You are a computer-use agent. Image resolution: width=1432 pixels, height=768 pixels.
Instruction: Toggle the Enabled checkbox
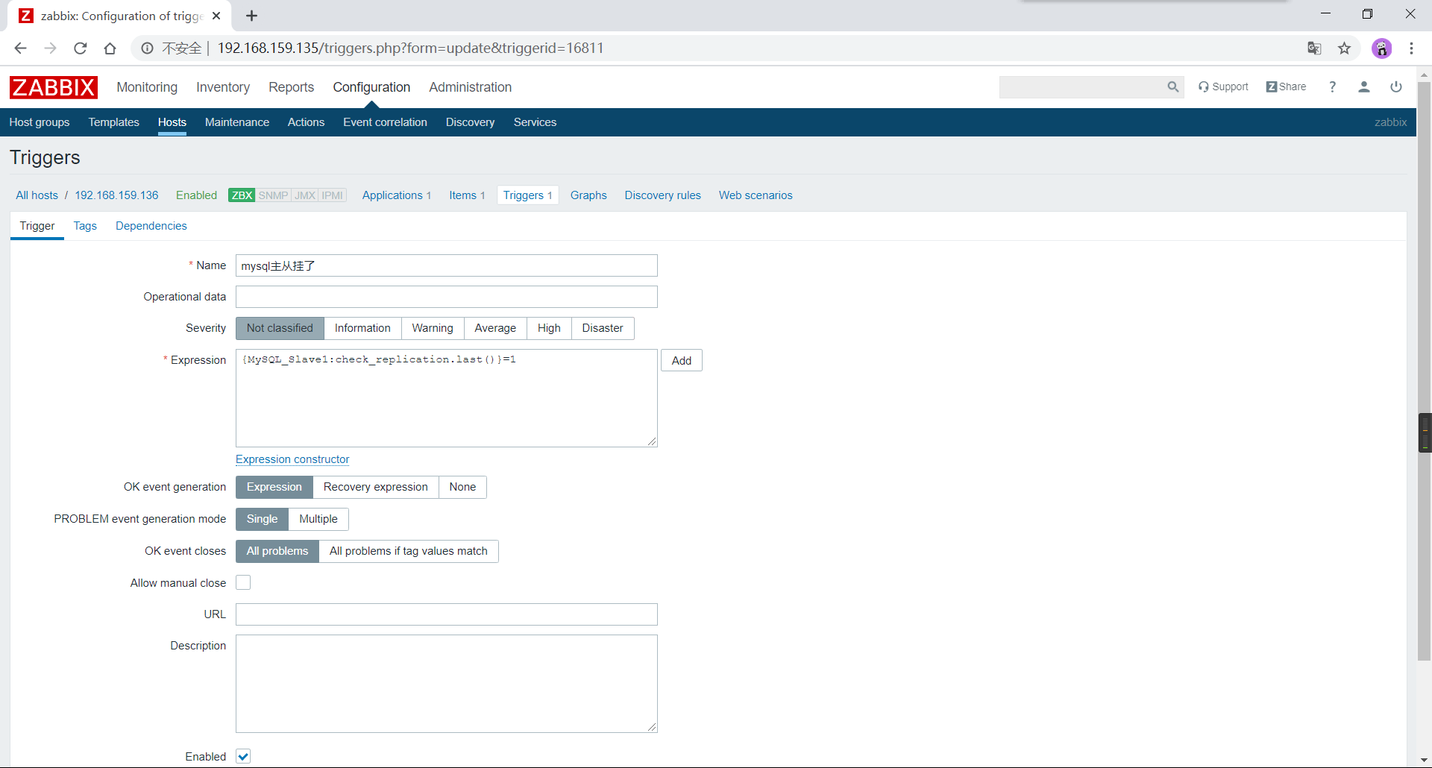pyautogui.click(x=243, y=756)
